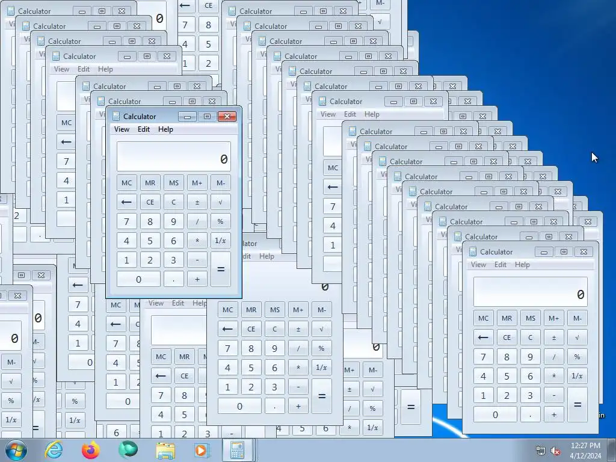Click backspace arrow in frontmost right-side Calculator
The image size is (616, 462).
[x=483, y=337]
